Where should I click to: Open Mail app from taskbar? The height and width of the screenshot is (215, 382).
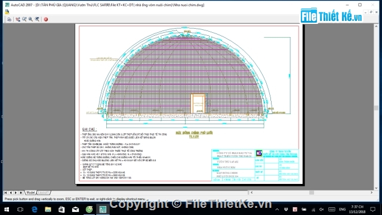[75, 210]
